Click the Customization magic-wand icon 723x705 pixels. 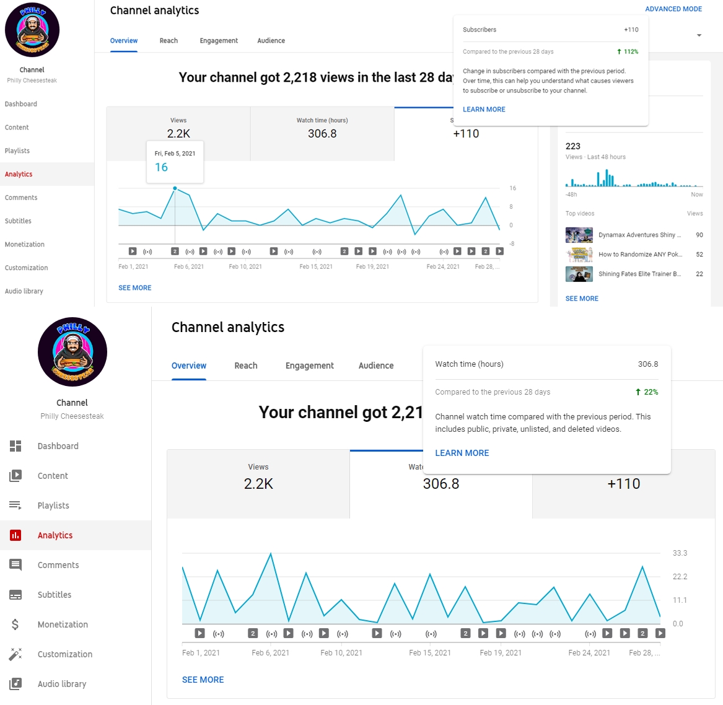pyautogui.click(x=15, y=654)
